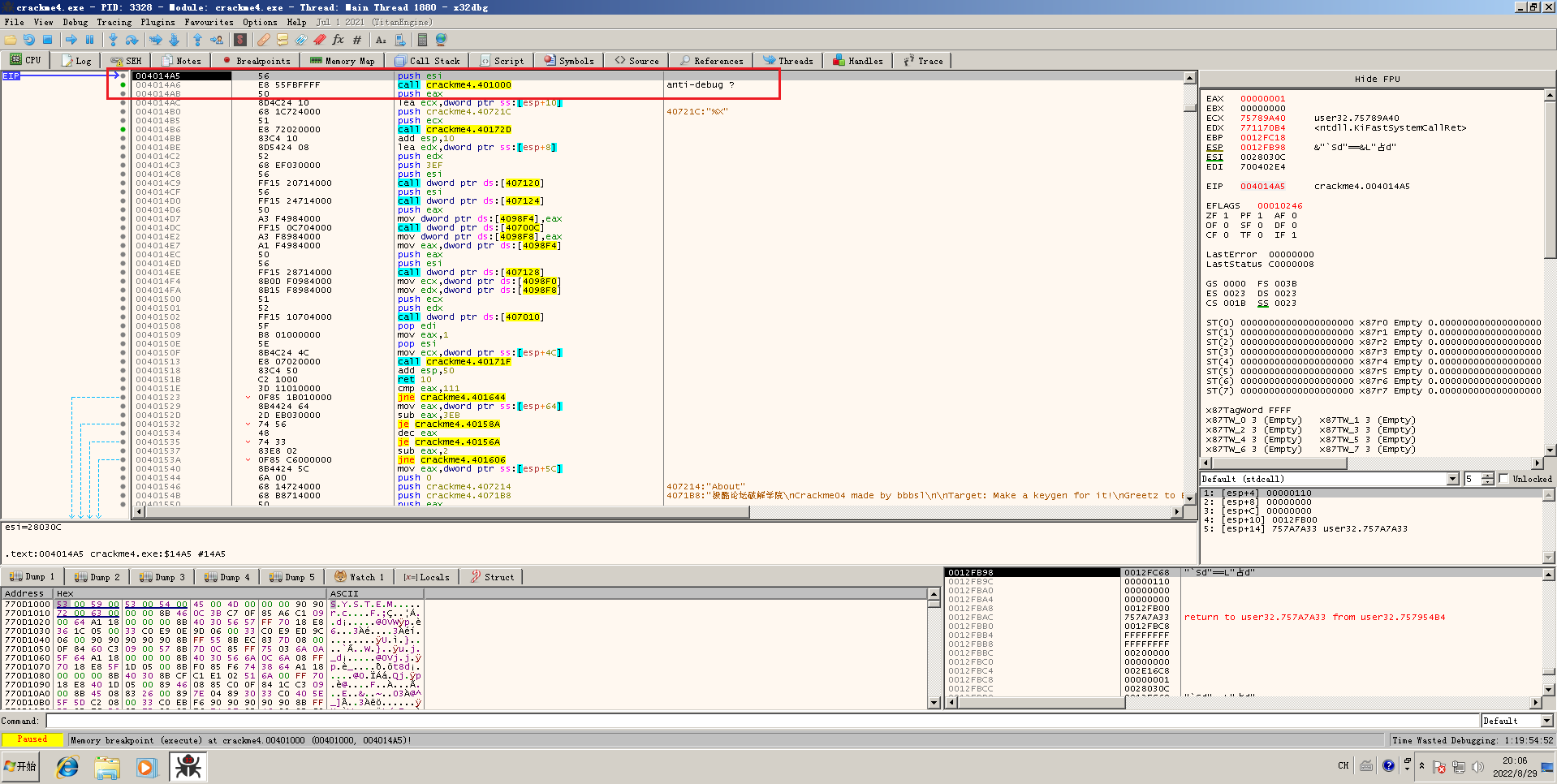Click the Windows Start button
This screenshot has width=1557, height=784.
point(20,766)
